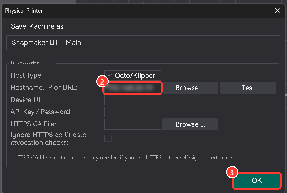Open the Host Type dropdown
The image size is (287, 193).
[x=132, y=75]
